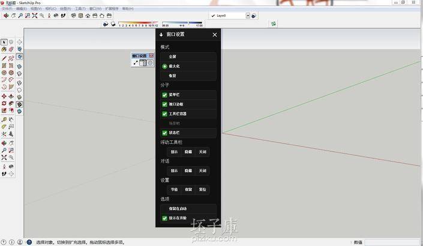423x246 pixels.
Task: Select the 恢复 mode option
Action: pyautogui.click(x=188, y=76)
